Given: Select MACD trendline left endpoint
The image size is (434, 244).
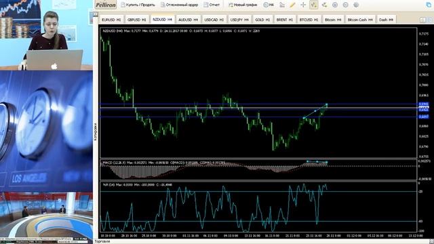Looking at the screenshot, I should [x=307, y=161].
